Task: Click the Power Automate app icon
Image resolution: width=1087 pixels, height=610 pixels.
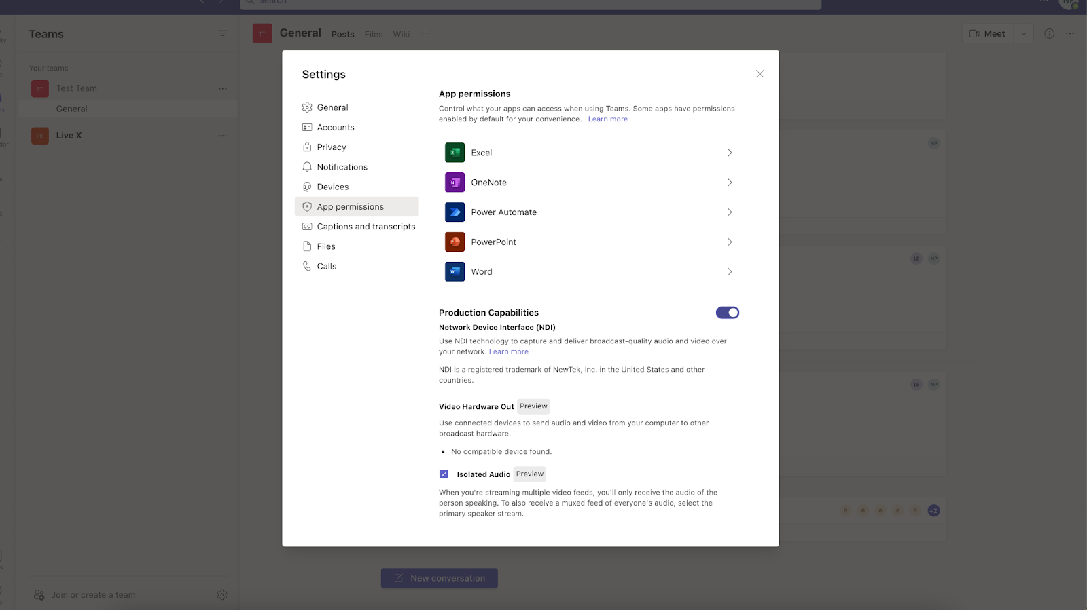Action: point(455,212)
